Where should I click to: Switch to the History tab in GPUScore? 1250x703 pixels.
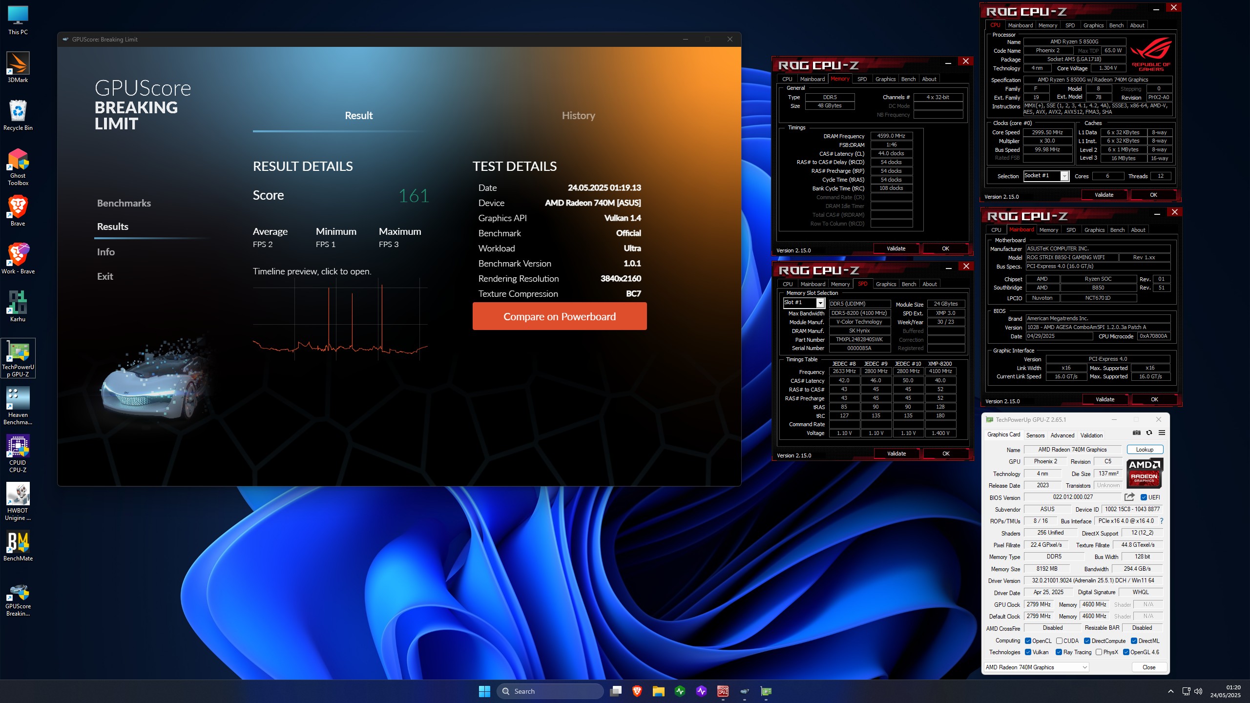(x=578, y=116)
